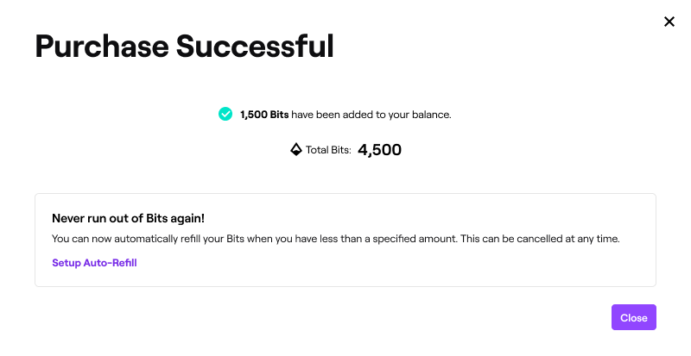Open the Setup Auto-Refill link
This screenshot has width=691, height=356.
coord(94,263)
